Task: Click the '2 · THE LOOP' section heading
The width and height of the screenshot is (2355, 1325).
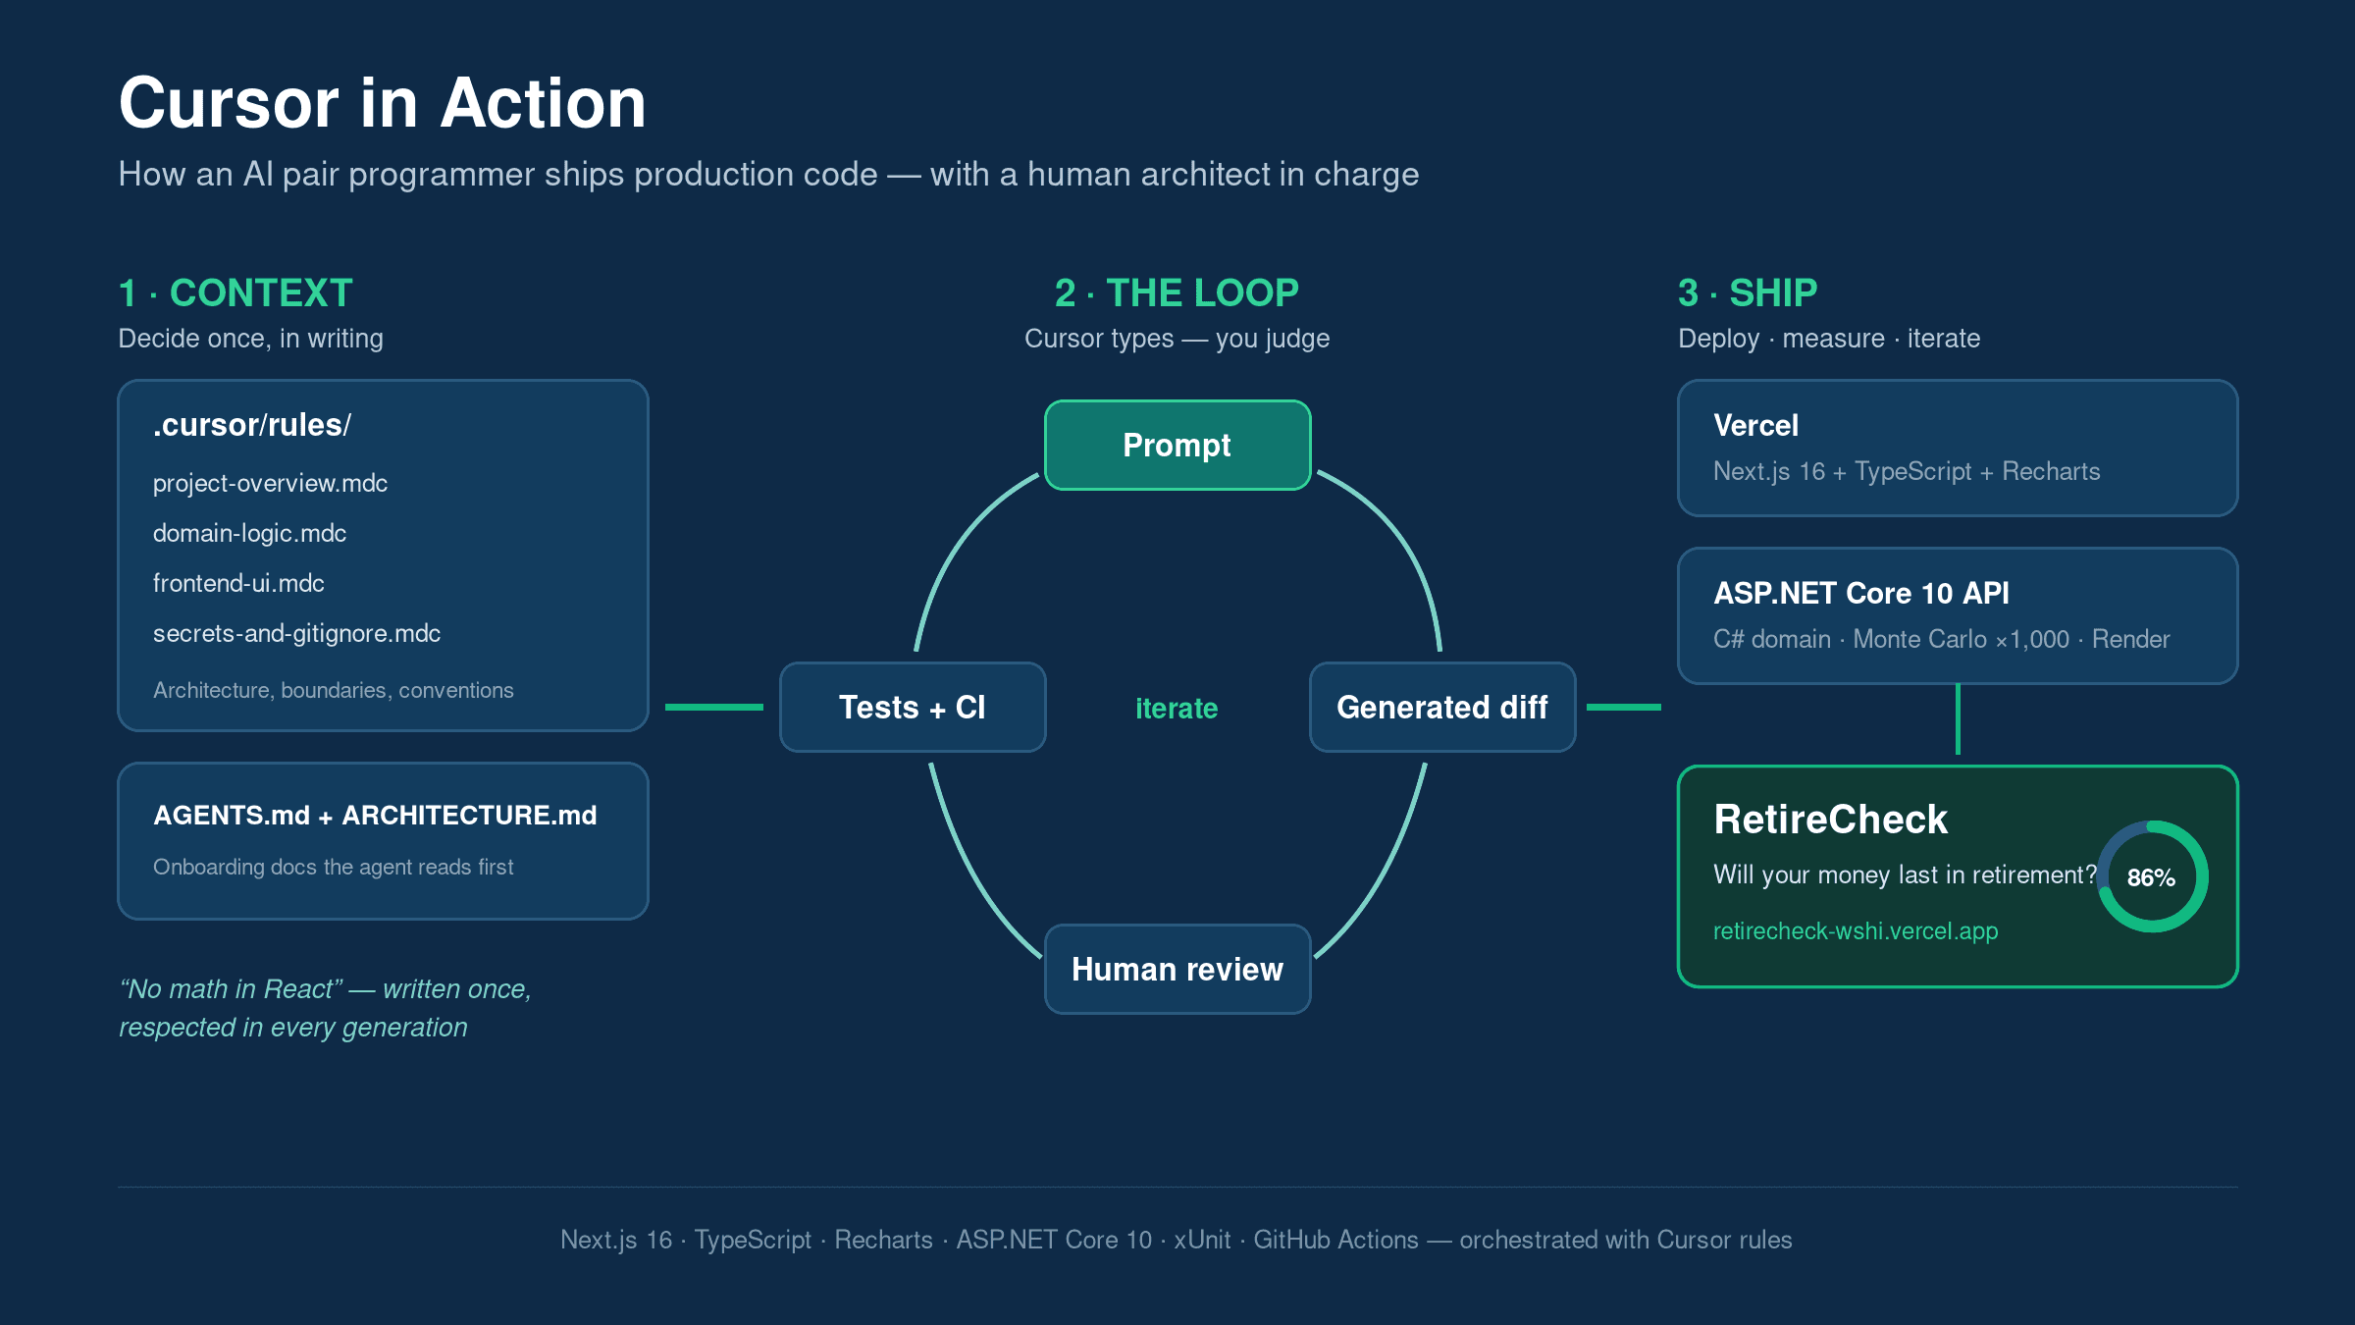Action: point(1177,292)
